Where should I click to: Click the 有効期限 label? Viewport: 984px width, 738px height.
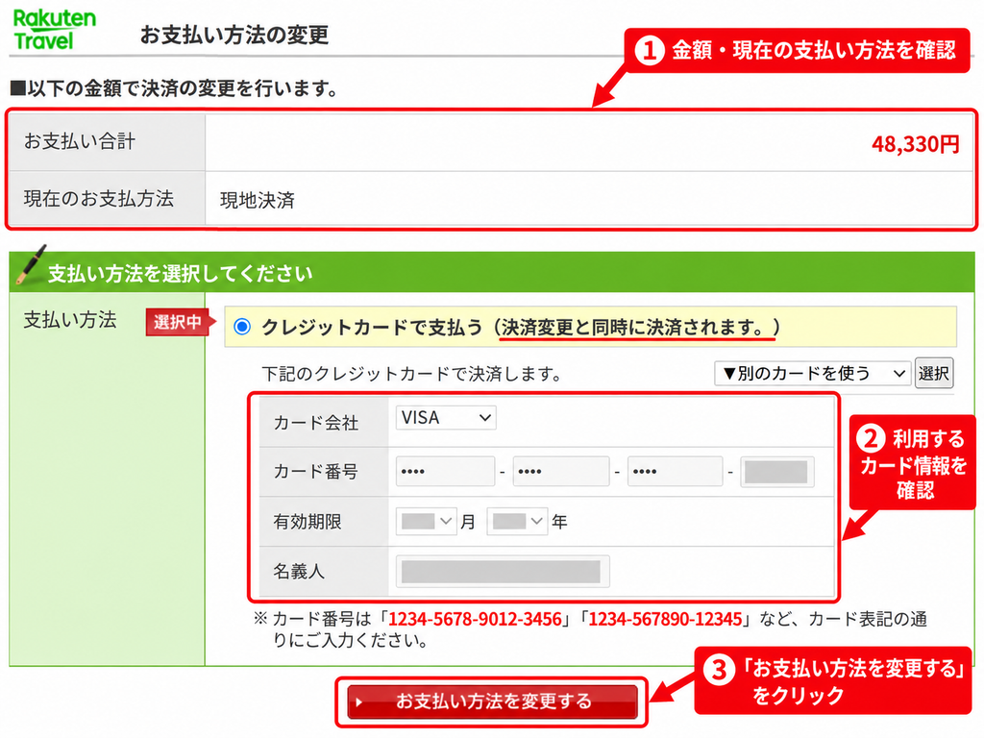[x=307, y=522]
